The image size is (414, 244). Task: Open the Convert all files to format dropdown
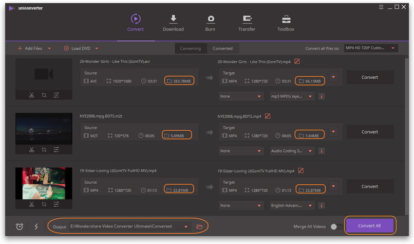(371, 48)
